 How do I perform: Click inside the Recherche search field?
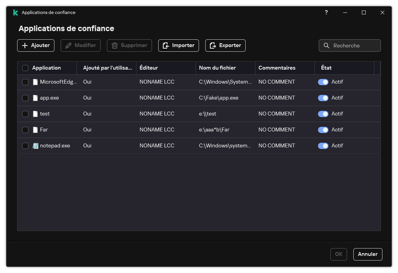click(x=352, y=45)
